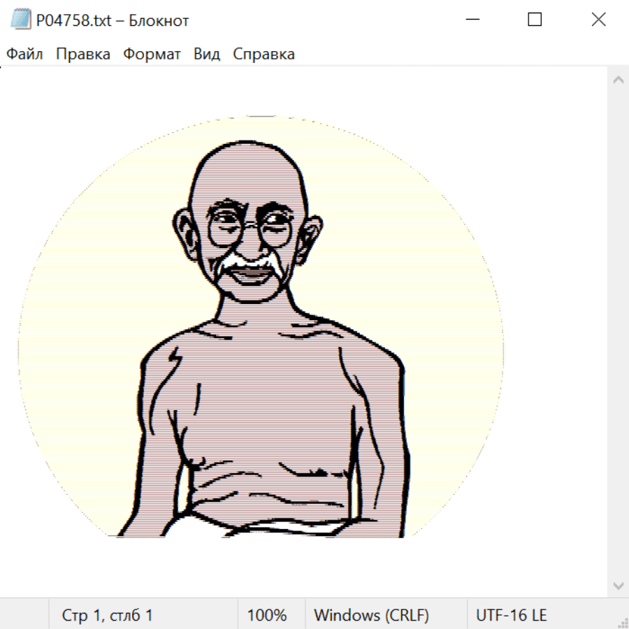Expand the Формат menu
This screenshot has height=629, width=629.
tap(152, 55)
